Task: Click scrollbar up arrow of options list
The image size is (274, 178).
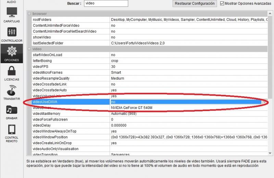Action: pyautogui.click(x=270, y=13)
